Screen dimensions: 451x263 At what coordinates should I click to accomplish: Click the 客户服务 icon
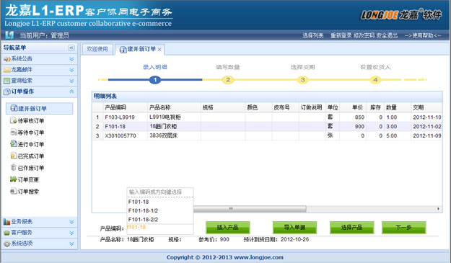[x=6, y=233]
